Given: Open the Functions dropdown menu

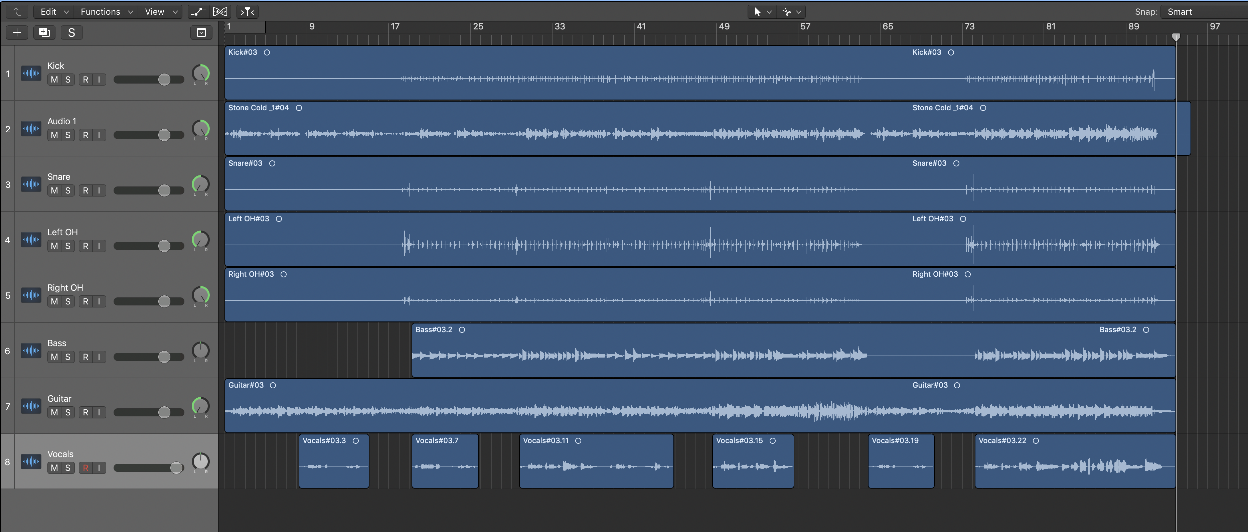Looking at the screenshot, I should pos(106,12).
